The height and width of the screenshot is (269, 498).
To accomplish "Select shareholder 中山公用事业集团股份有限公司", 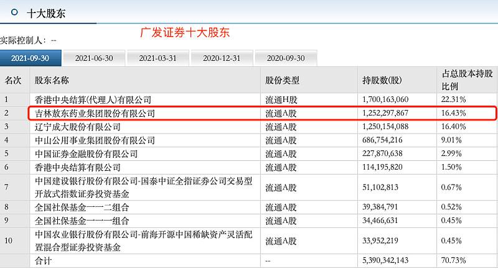I will (x=95, y=140).
